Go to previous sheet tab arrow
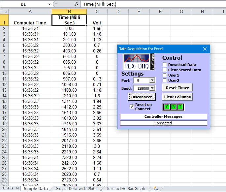 tap(8, 188)
